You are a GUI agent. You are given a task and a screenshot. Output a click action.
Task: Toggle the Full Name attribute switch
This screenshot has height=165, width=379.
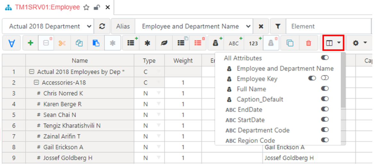325,89
